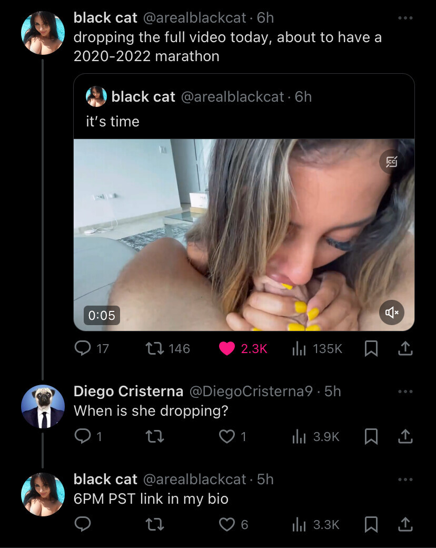
Task: Share the top post
Action: click(x=405, y=348)
